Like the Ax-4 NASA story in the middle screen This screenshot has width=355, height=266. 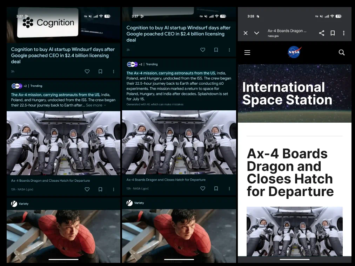tap(203, 188)
